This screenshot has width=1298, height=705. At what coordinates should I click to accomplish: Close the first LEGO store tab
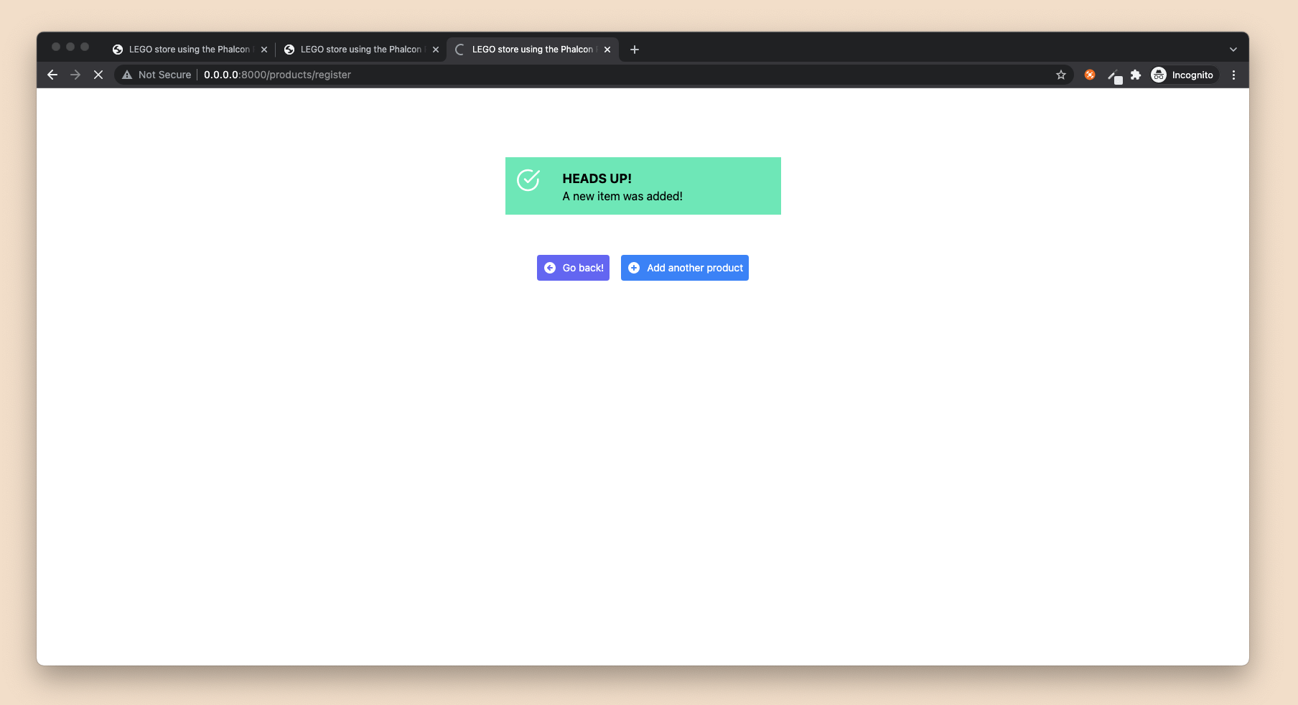tap(264, 50)
